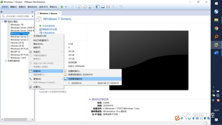
Task: Choose 标记为收藏项(F) in context menu
Action: pos(46,40)
